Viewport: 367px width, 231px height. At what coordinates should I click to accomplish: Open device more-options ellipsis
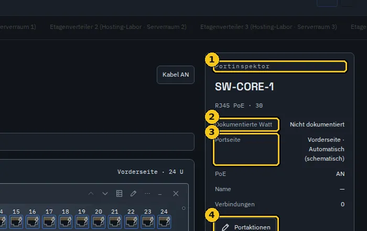tap(147, 194)
